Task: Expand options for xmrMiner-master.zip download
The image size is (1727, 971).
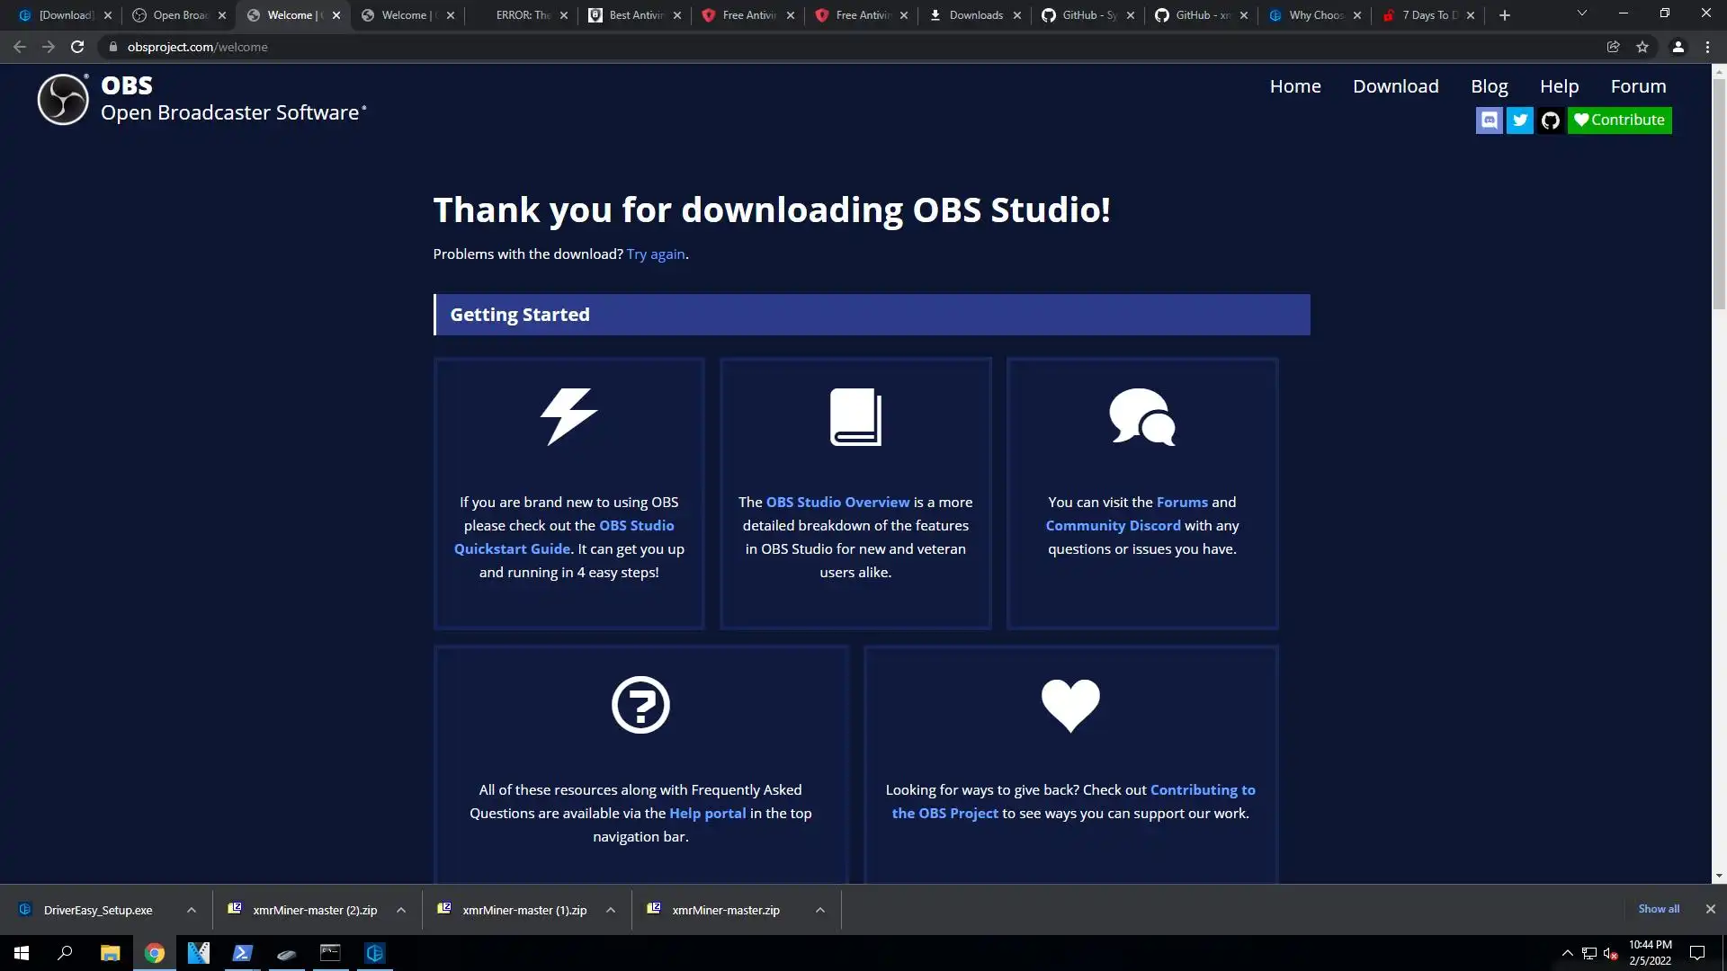Action: coord(820,910)
